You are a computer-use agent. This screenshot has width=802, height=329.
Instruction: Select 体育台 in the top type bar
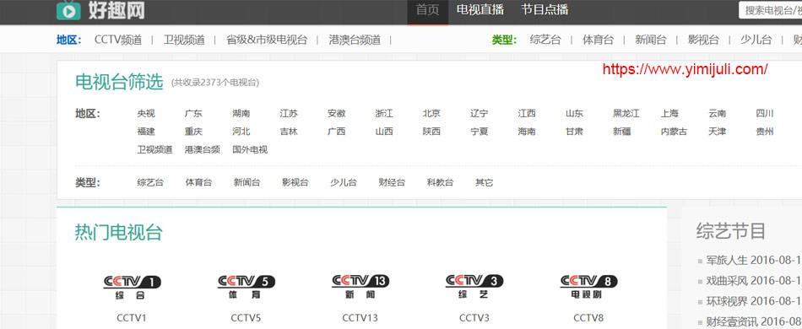598,40
